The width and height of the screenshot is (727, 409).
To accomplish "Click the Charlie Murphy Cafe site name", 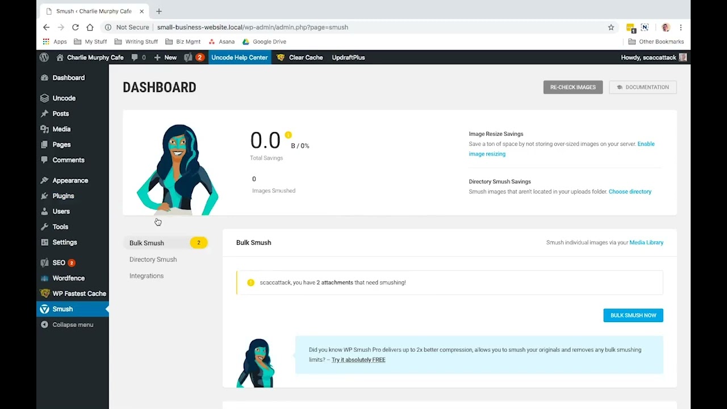I will pos(90,57).
